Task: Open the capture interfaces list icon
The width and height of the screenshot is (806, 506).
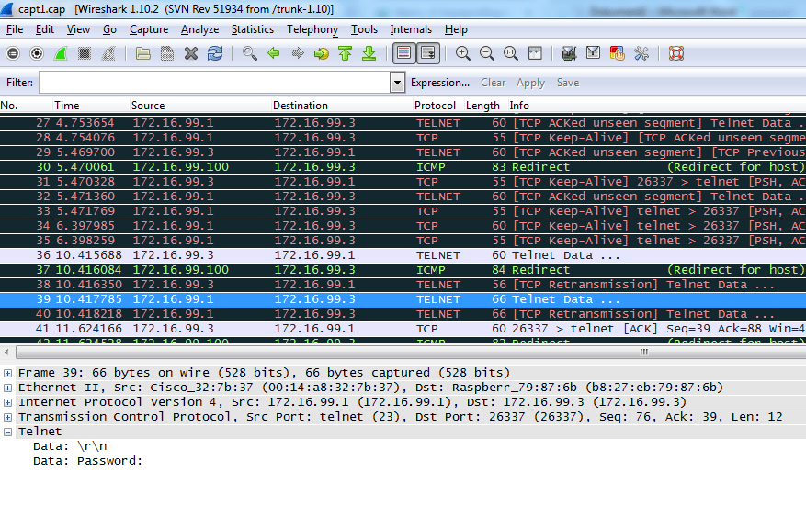Action: tap(13, 53)
